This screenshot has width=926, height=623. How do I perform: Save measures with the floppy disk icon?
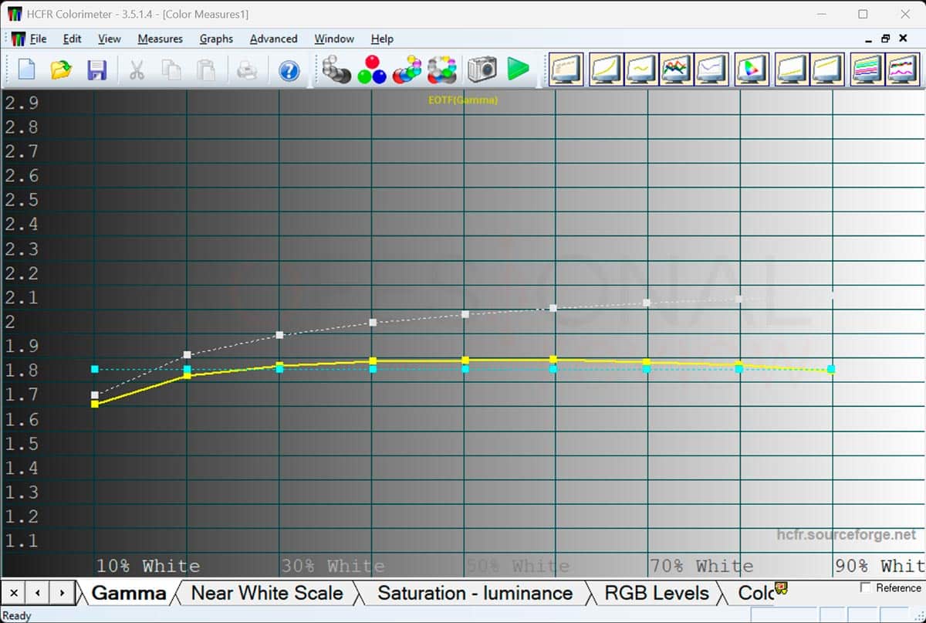[96, 69]
